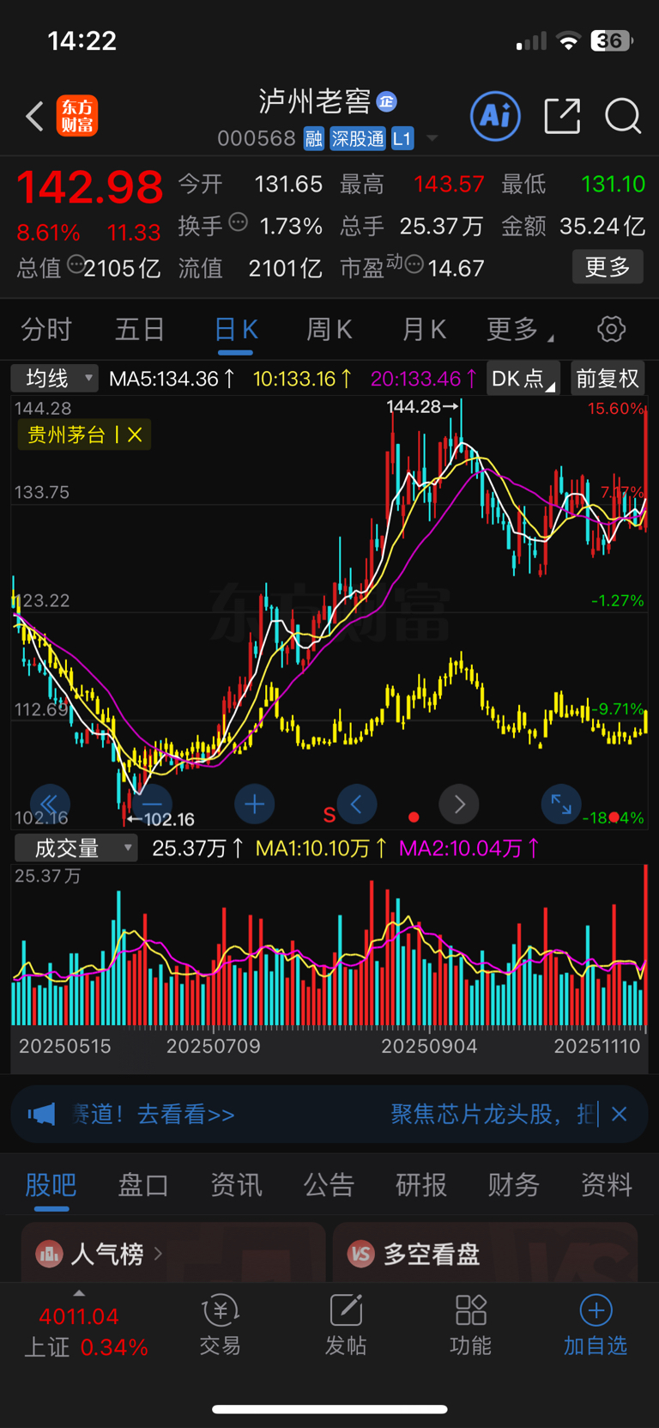Open the 均线 indicator dropdown

click(54, 378)
